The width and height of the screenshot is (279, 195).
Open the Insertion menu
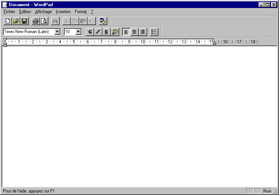(x=63, y=12)
